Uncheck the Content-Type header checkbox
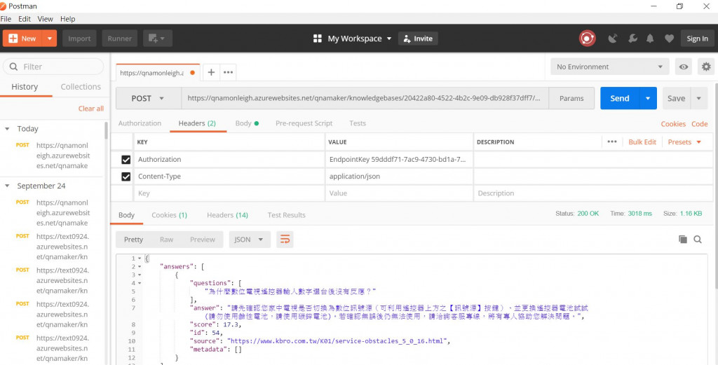This screenshot has width=718, height=365. pyautogui.click(x=126, y=177)
